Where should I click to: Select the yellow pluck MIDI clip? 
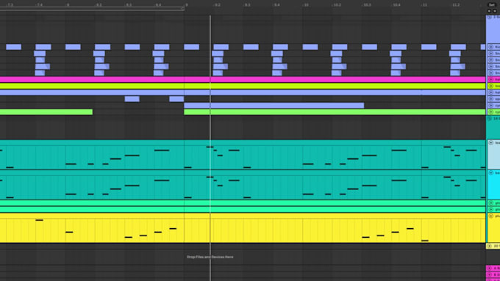coord(243,228)
